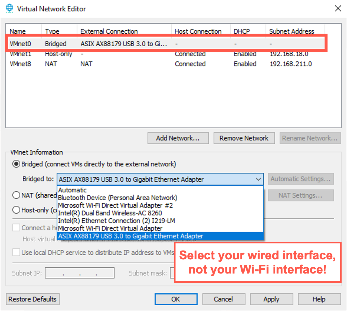The height and width of the screenshot is (311, 347).
Task: Click the Subnet IP input field
Action: coord(80,273)
